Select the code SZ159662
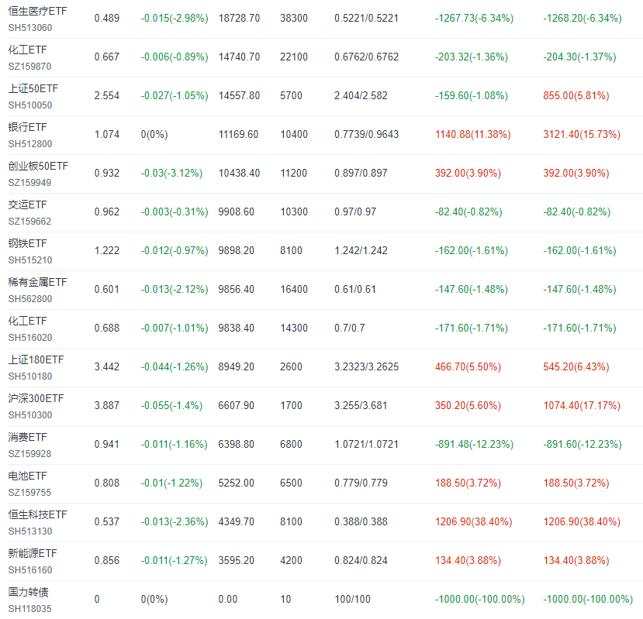Viewport: 643px width, 619px height. (x=29, y=222)
